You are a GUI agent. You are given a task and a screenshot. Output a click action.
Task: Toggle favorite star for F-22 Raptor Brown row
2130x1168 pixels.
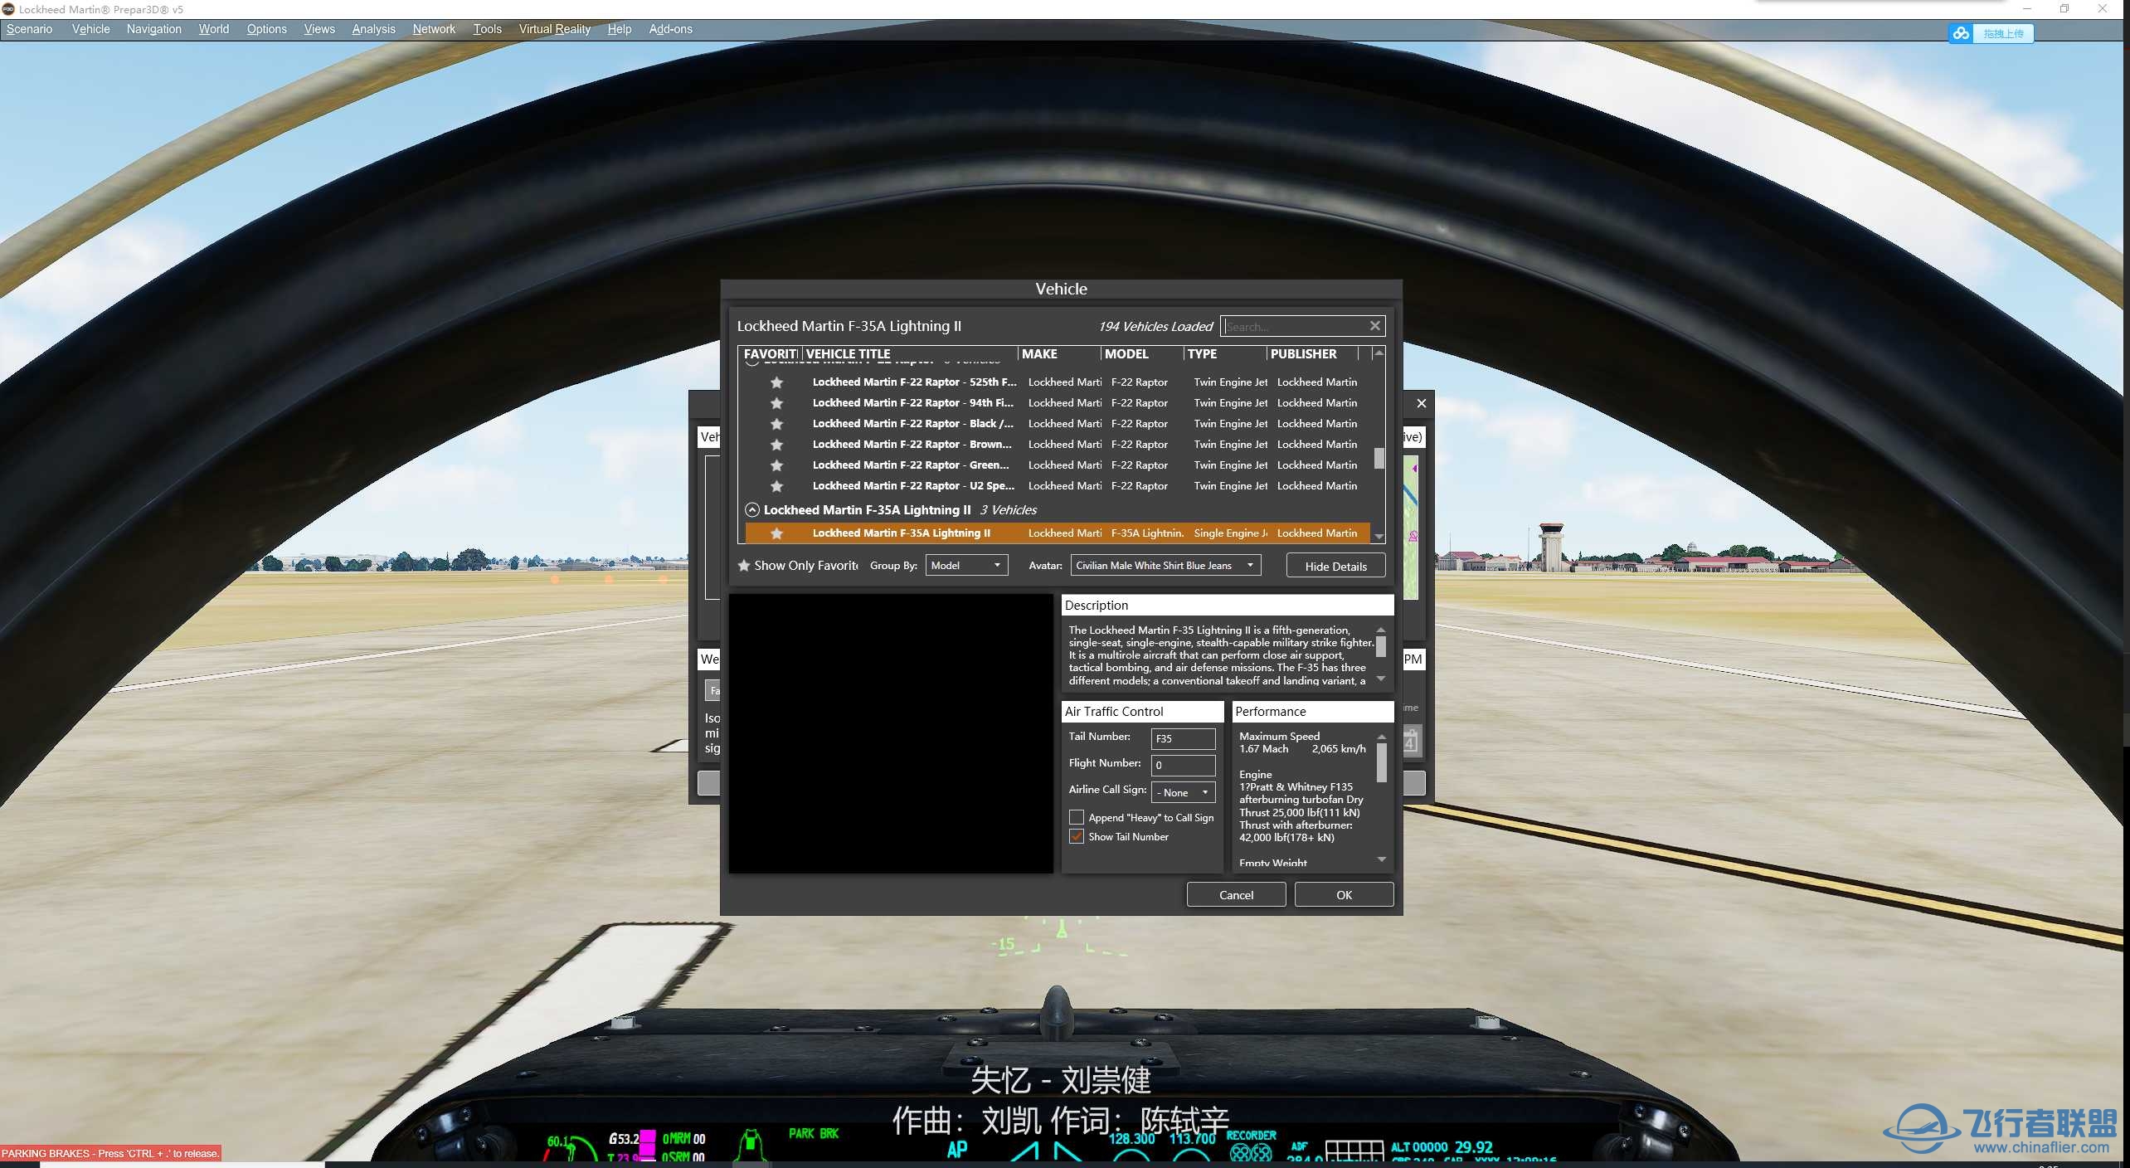(776, 445)
